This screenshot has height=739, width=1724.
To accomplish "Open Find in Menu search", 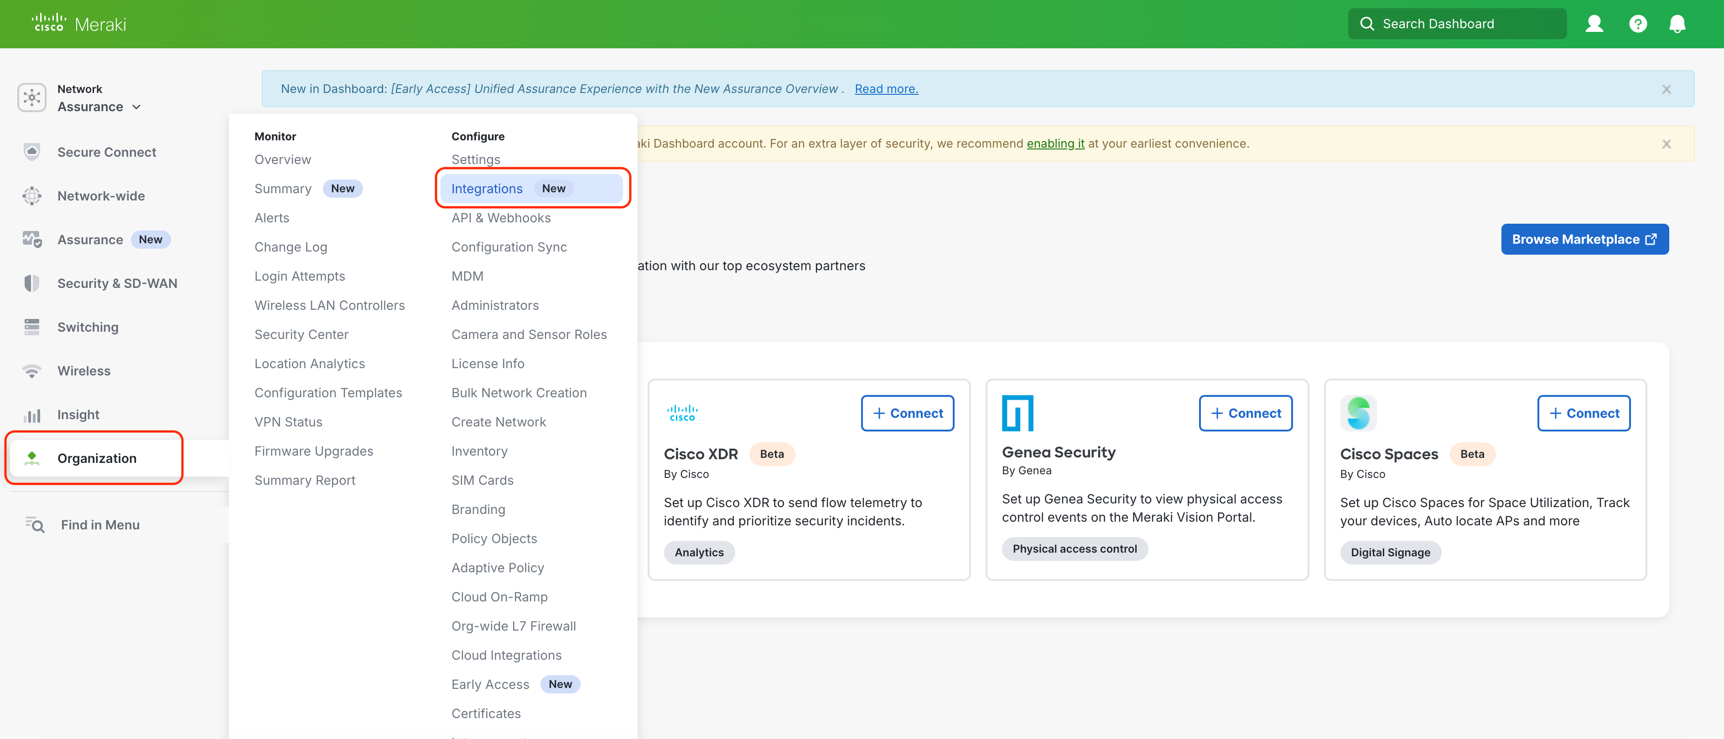I will pyautogui.click(x=100, y=525).
